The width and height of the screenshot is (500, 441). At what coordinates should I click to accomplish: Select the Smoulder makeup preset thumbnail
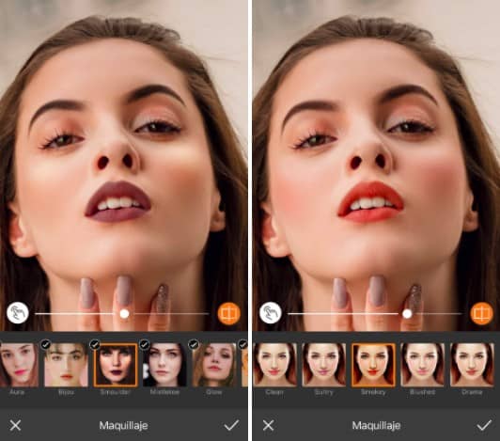[x=116, y=365]
